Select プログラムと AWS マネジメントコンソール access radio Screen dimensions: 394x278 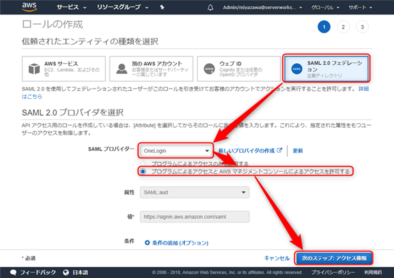[x=143, y=171]
